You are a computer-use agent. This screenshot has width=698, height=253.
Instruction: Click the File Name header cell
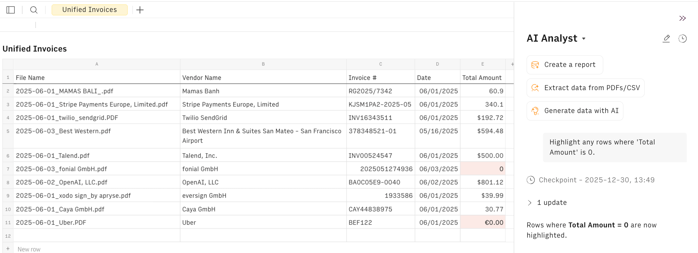[x=97, y=78]
